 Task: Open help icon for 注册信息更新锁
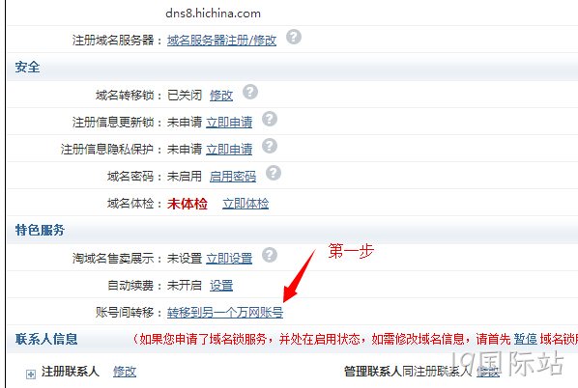tap(270, 119)
